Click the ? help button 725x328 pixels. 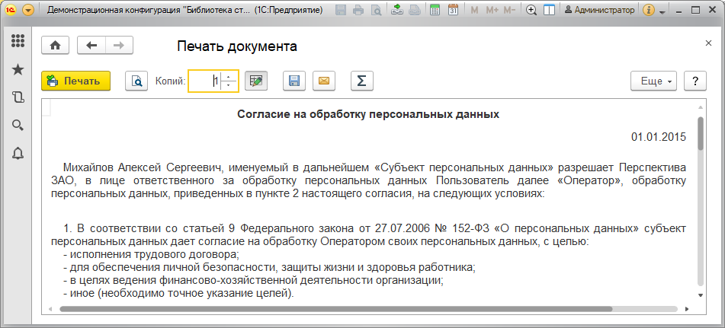point(695,81)
